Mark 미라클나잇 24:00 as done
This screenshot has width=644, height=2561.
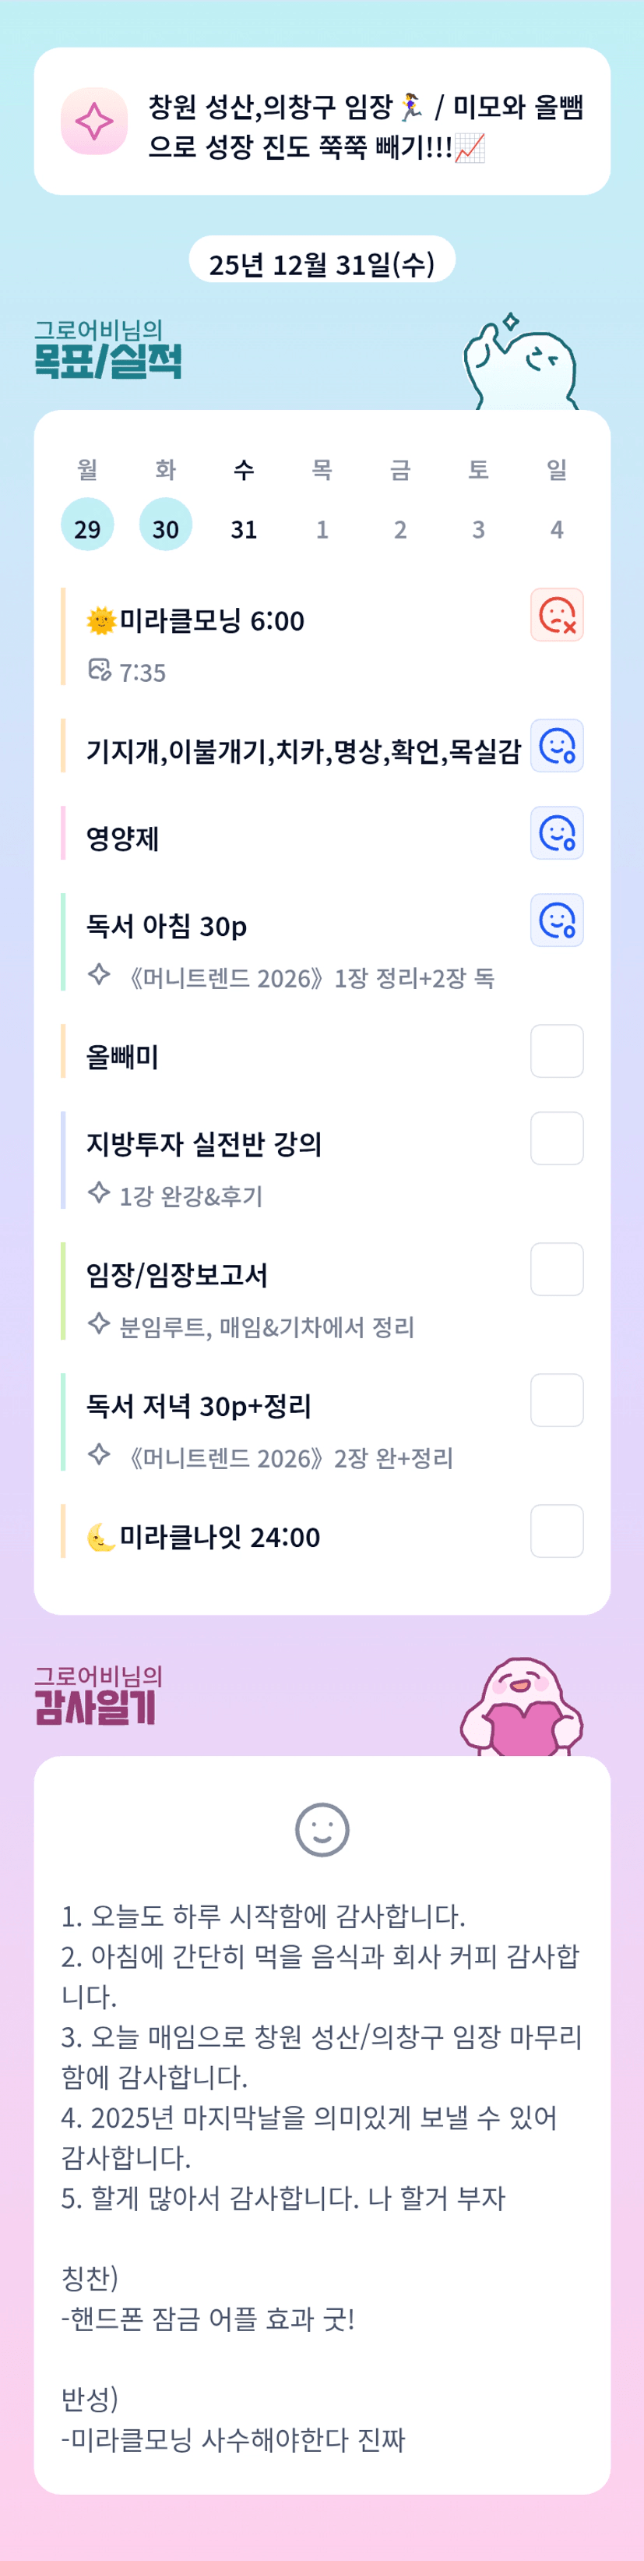557,1531
